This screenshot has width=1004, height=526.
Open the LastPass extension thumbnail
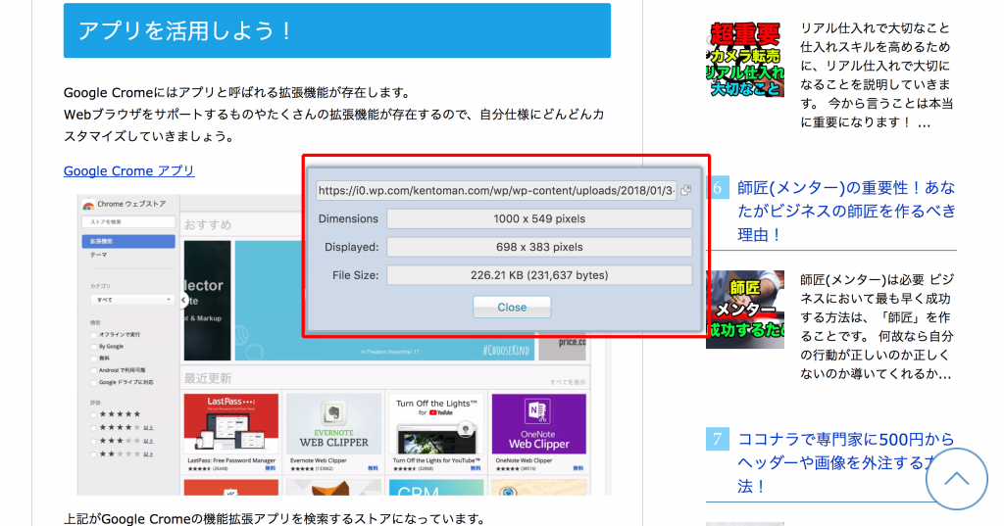pos(231,423)
